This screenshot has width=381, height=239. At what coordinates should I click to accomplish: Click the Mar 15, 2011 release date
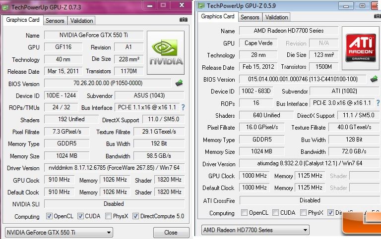63,71
